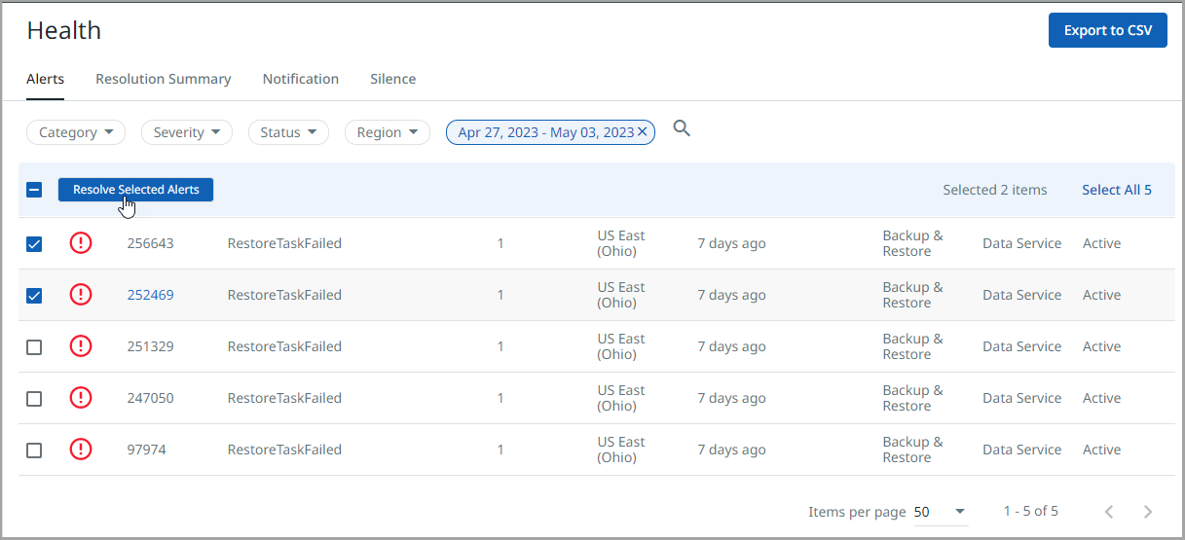The image size is (1185, 540).
Task: Select the checkbox for alert 251329
Action: (34, 347)
